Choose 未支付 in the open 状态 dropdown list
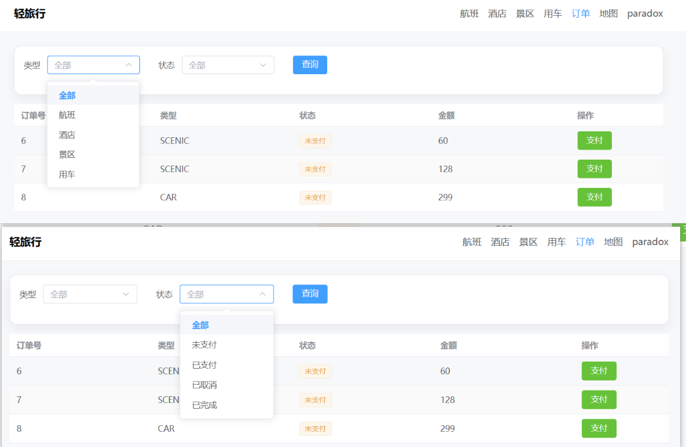The image size is (686, 447). pyautogui.click(x=204, y=345)
